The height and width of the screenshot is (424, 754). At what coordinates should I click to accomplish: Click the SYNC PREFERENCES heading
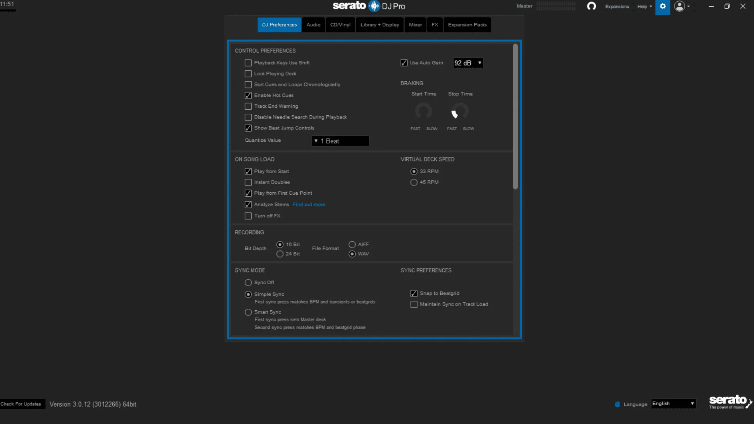pos(426,270)
